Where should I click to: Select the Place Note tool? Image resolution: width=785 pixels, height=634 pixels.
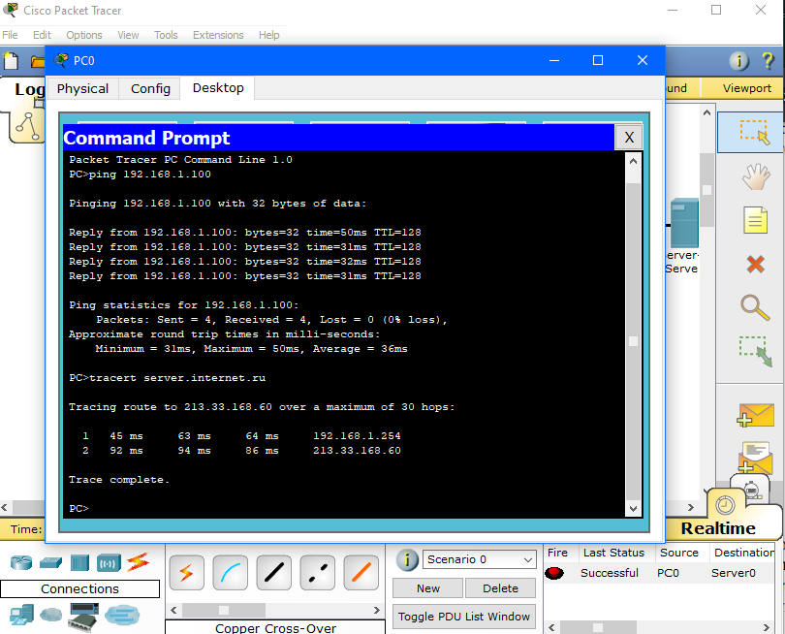coord(755,220)
